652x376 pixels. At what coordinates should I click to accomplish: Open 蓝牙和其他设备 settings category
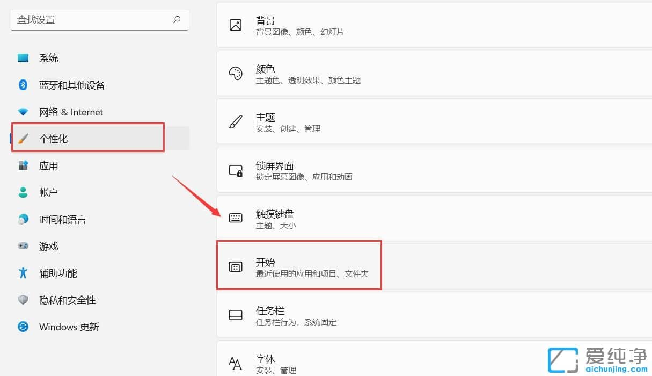pos(100,85)
